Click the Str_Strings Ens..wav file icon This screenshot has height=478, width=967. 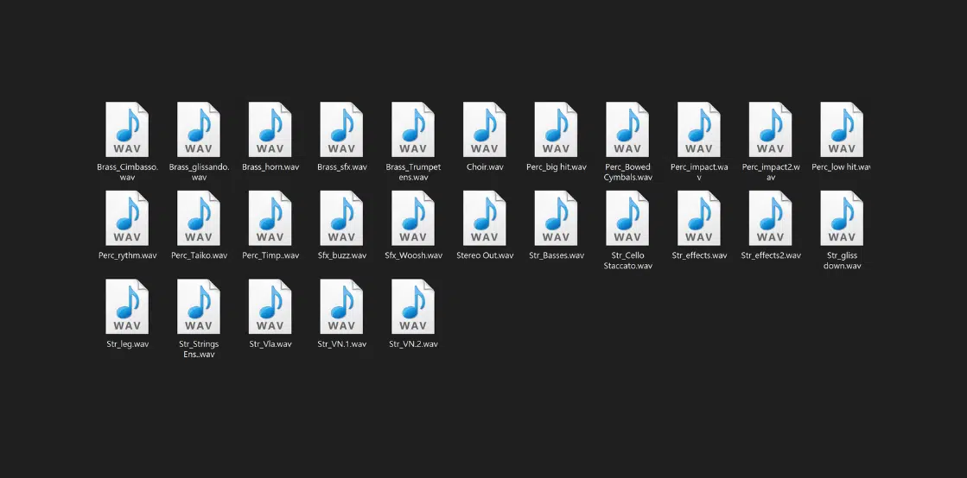pos(199,307)
